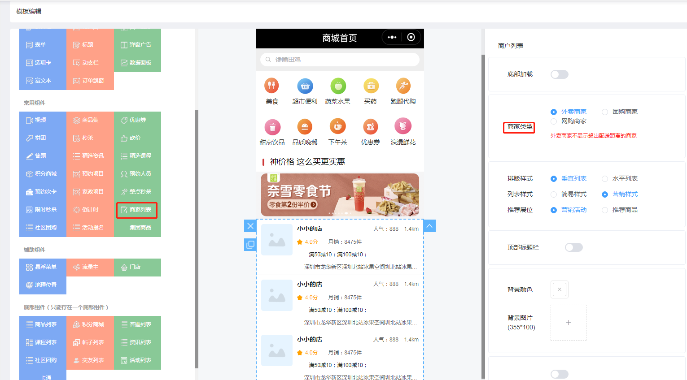This screenshot has height=380, width=687.
Task: Add the 拼团 group-buy component
Action: 43,138
